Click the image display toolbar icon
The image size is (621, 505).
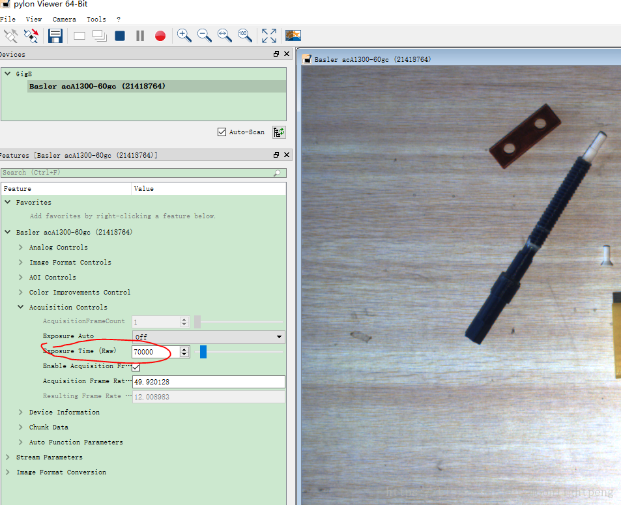coord(293,36)
